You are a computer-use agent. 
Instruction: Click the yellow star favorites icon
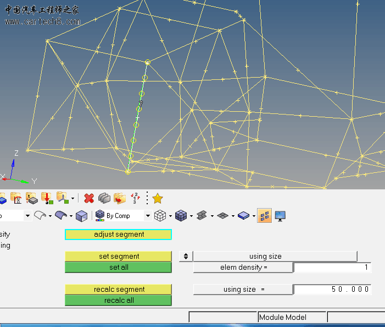coord(158,198)
